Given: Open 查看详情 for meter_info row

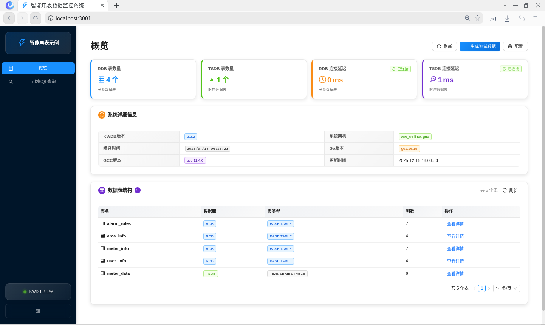Looking at the screenshot, I should 455,249.
